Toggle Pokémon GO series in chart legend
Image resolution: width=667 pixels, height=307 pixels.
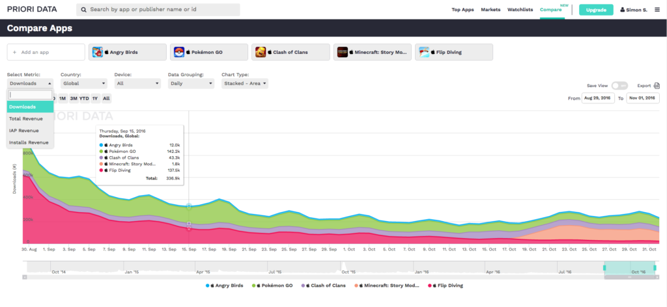coord(272,286)
